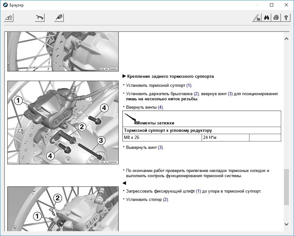The image size is (294, 236).
Task: Open search with the binoculars icon
Action: [x=266, y=18]
